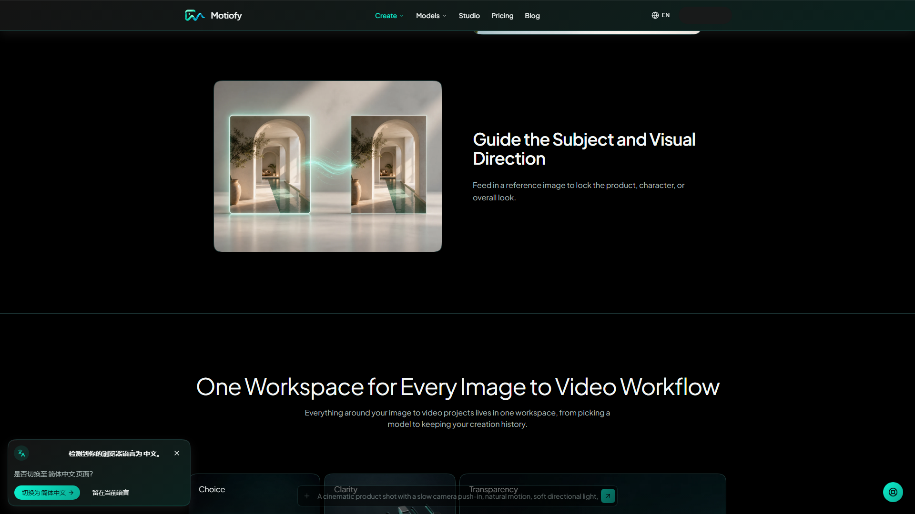Click the archway reference image illustration
Screen dimensions: 915x514
[328, 166]
